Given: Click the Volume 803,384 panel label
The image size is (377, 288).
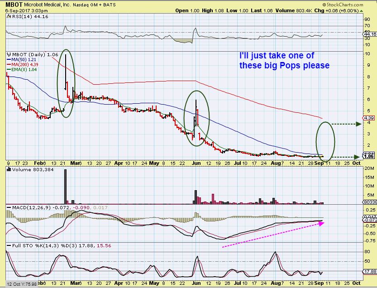Looking at the screenshot, I should pyautogui.click(x=33, y=170).
